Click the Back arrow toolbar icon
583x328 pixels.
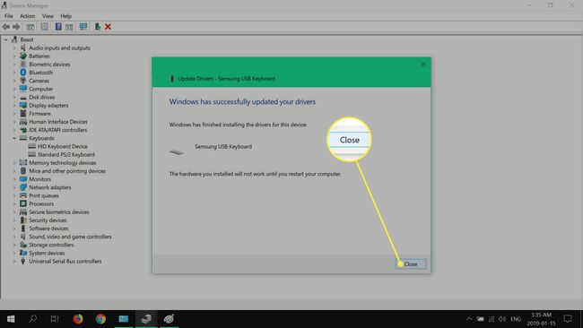point(6,27)
